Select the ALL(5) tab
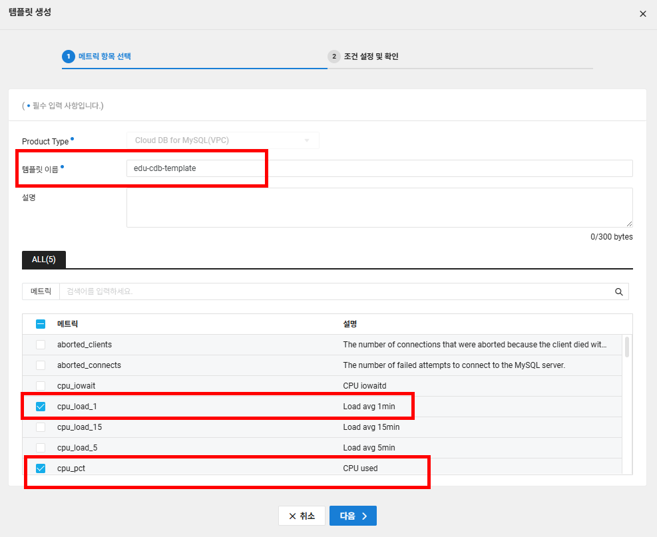This screenshot has width=657, height=537. [44, 260]
